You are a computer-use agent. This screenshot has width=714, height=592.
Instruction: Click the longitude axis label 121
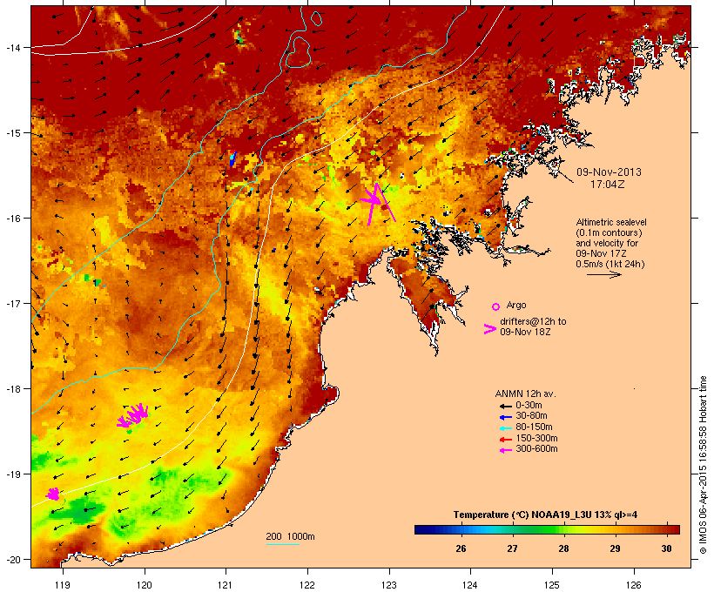tap(226, 585)
